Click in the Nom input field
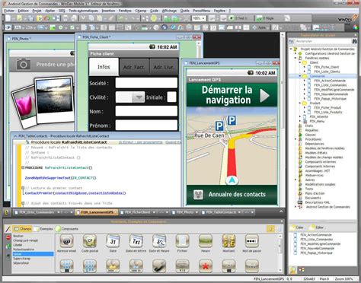361x283 pixels. point(146,111)
